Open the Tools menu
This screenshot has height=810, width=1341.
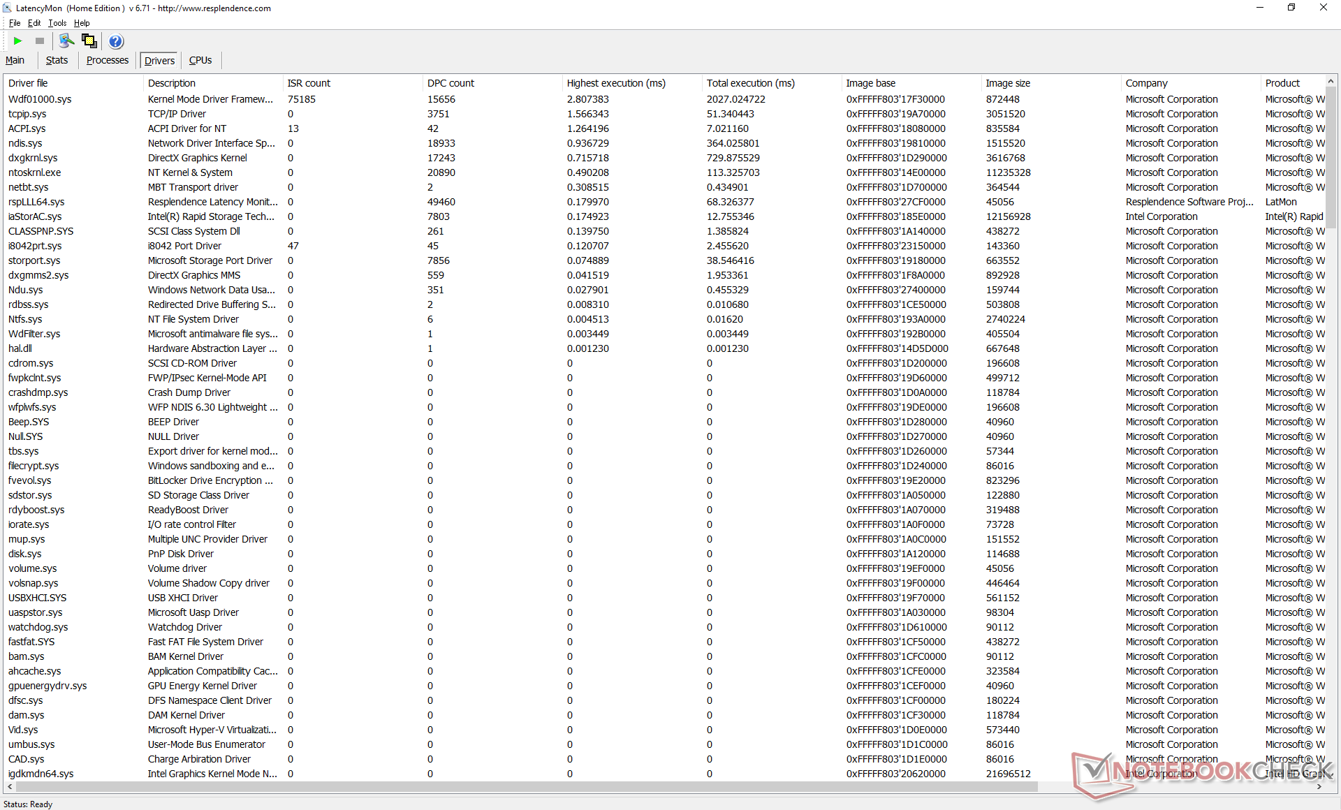tap(57, 23)
